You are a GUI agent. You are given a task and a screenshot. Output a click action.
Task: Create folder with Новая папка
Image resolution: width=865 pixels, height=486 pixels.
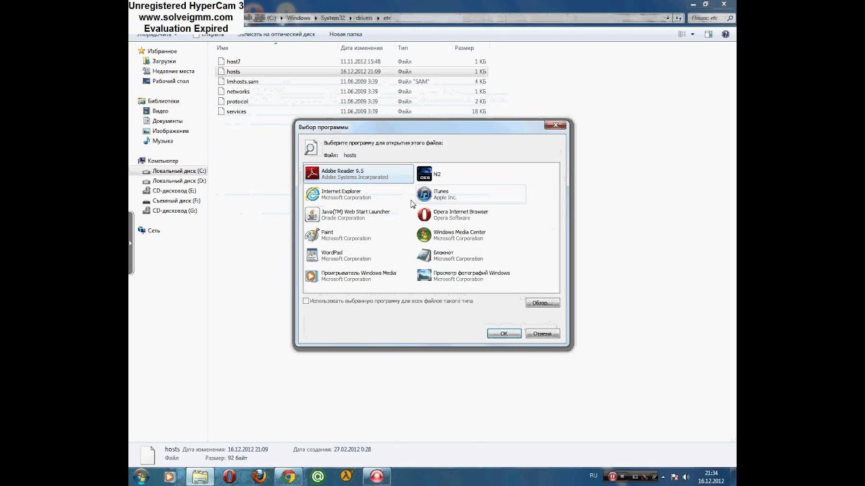345,34
